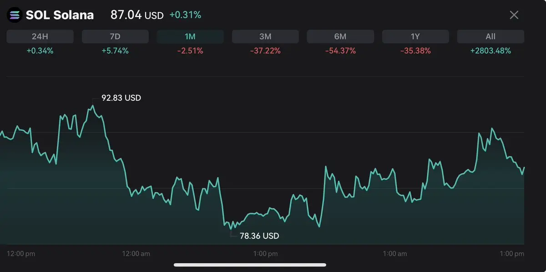Image resolution: width=546 pixels, height=272 pixels.
Task: Tap the +5.74% seven-day change value
Action: pyautogui.click(x=115, y=51)
